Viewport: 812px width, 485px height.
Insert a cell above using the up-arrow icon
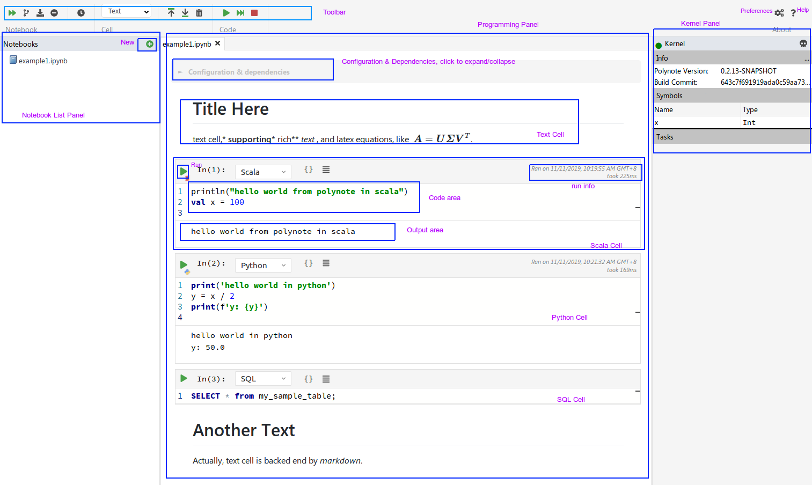171,13
